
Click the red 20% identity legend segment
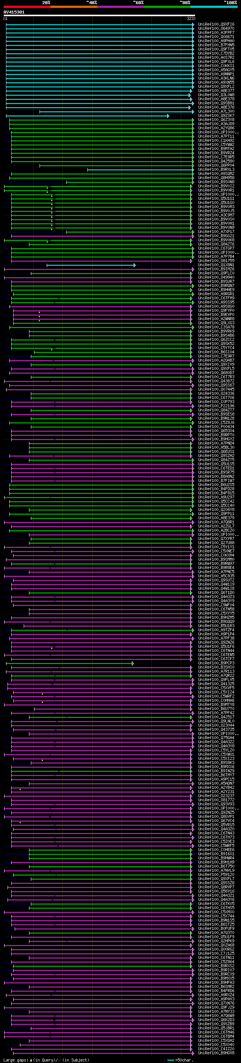27,7
